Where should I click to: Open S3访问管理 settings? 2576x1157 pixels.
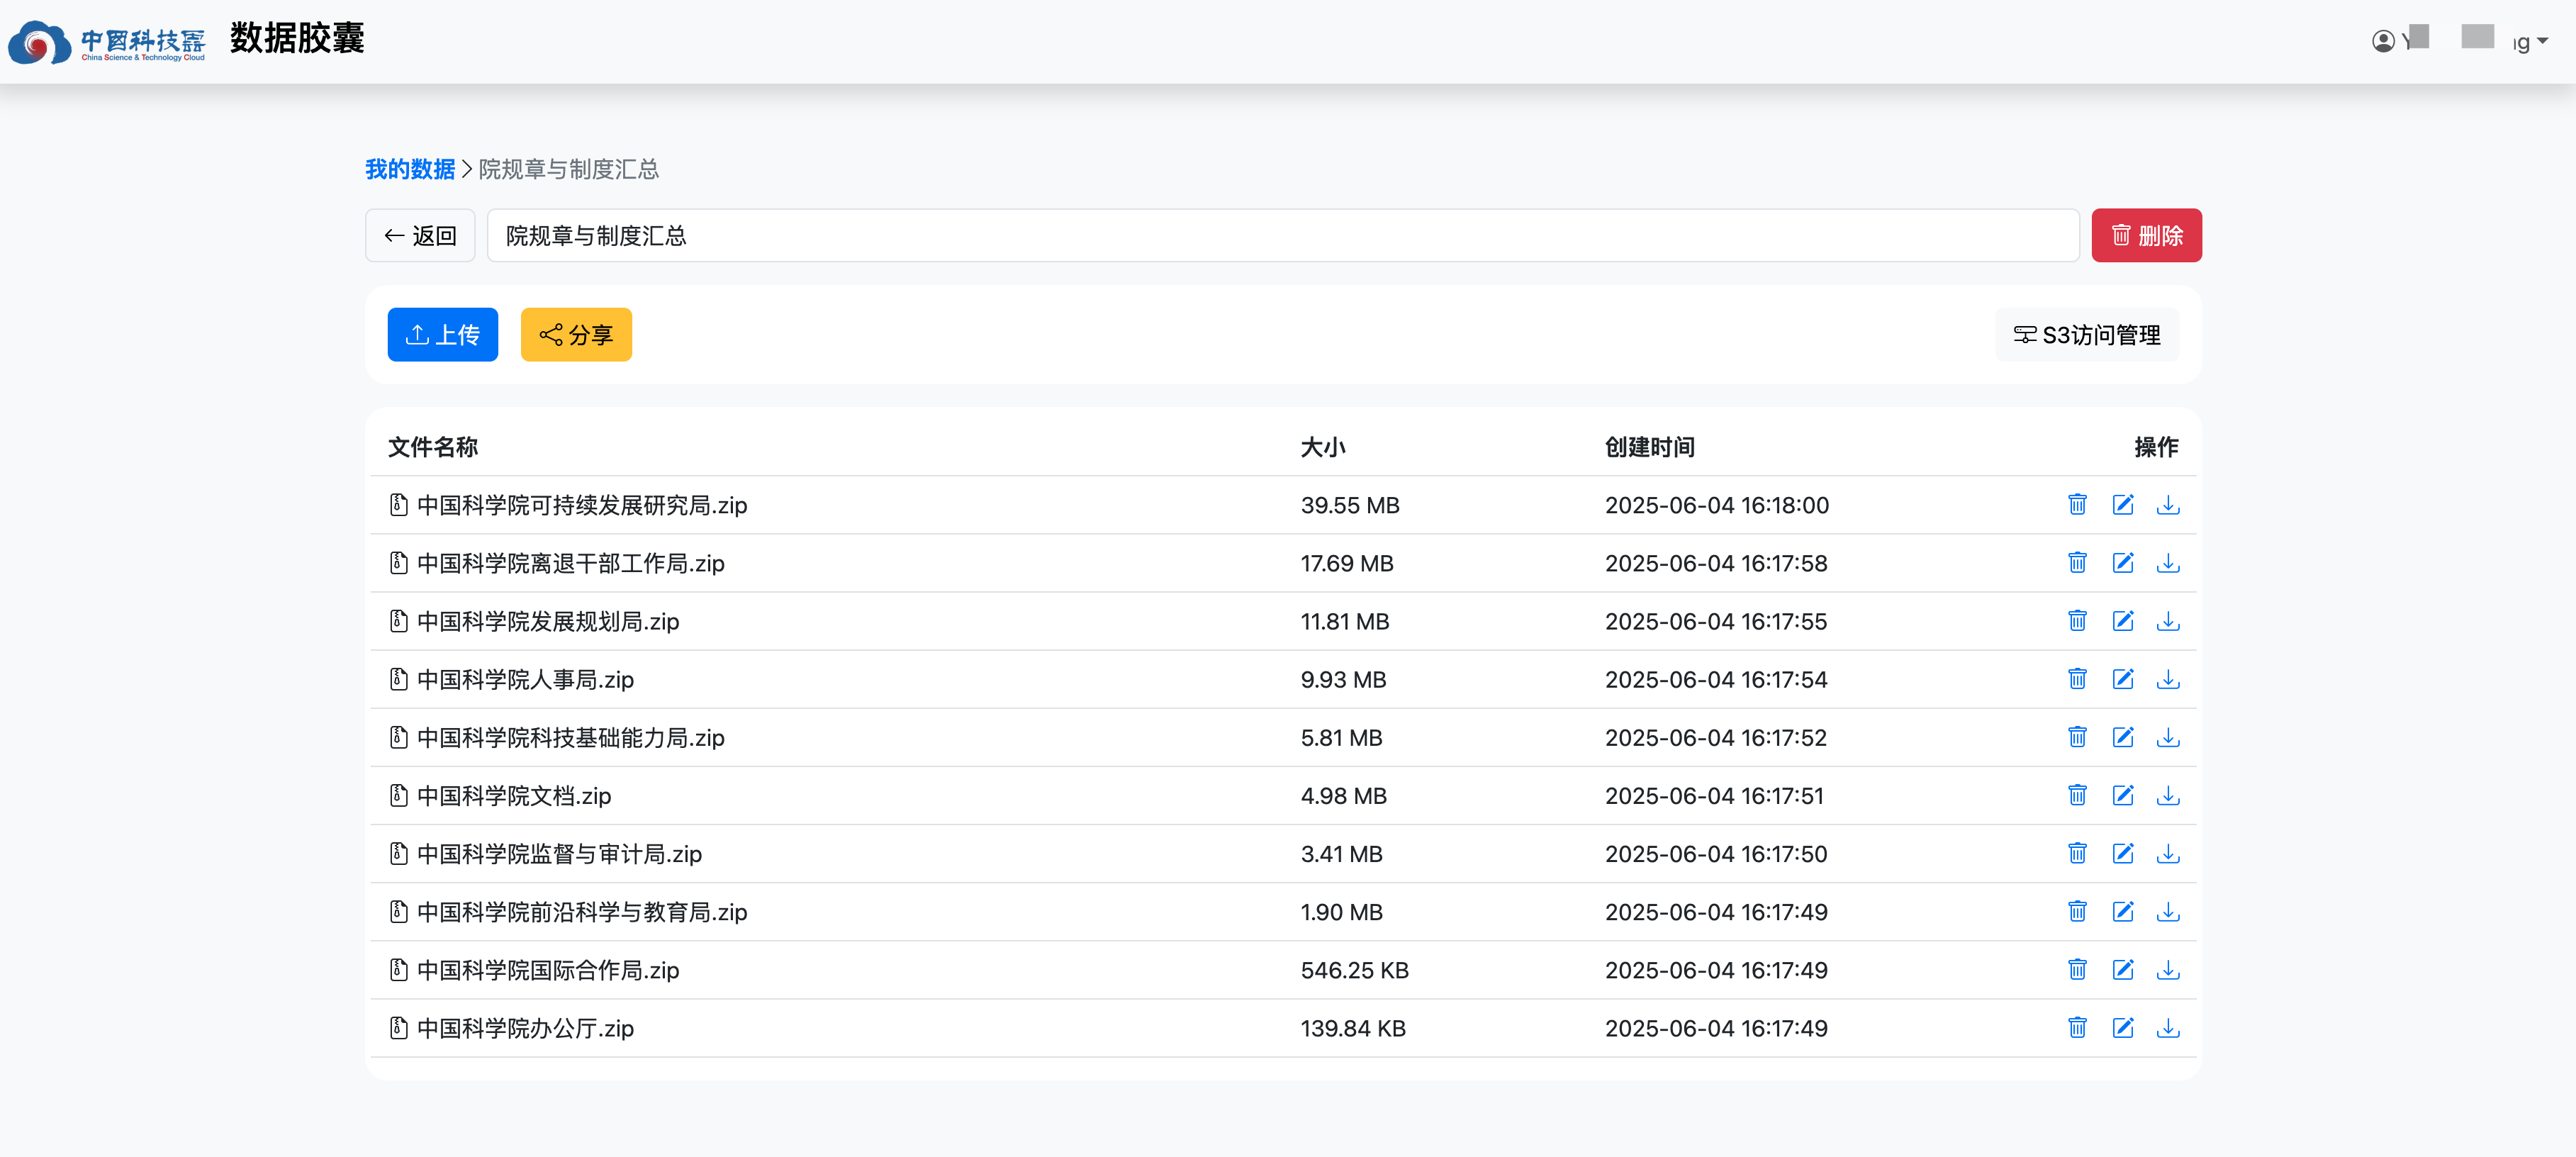(x=2087, y=335)
